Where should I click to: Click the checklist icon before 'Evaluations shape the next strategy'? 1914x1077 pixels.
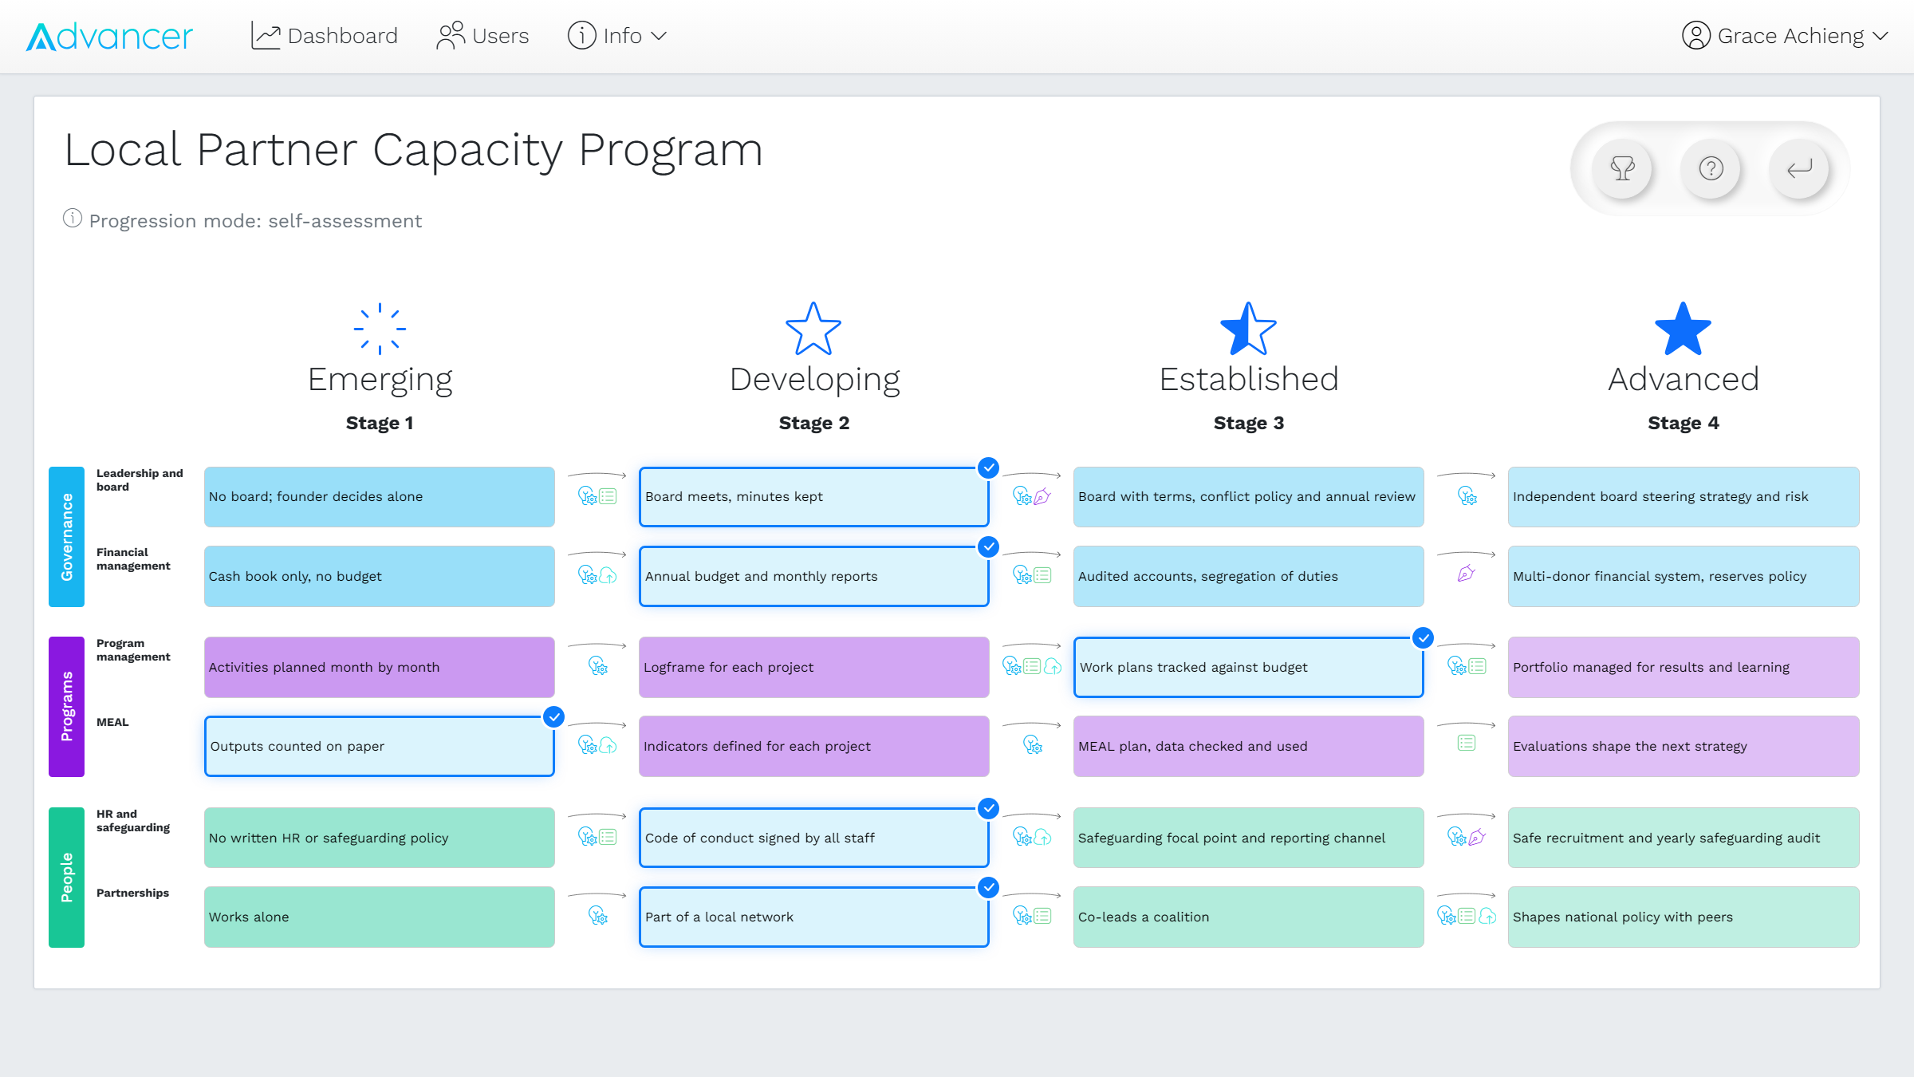(1466, 744)
